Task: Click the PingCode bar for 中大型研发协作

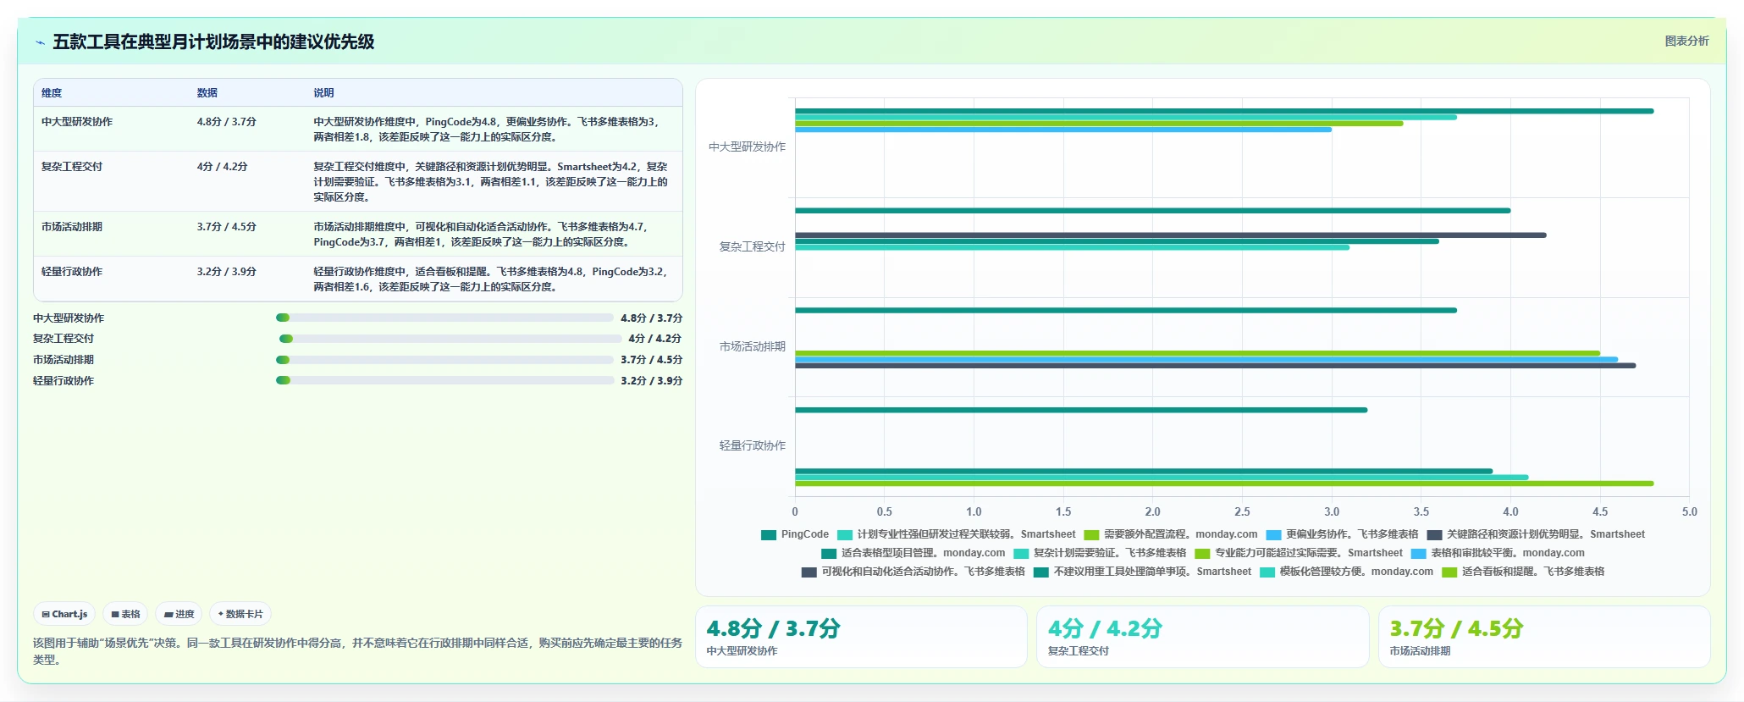Action: (1224, 111)
